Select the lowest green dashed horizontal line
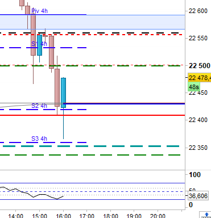The image size is (211, 218). pos(90,155)
